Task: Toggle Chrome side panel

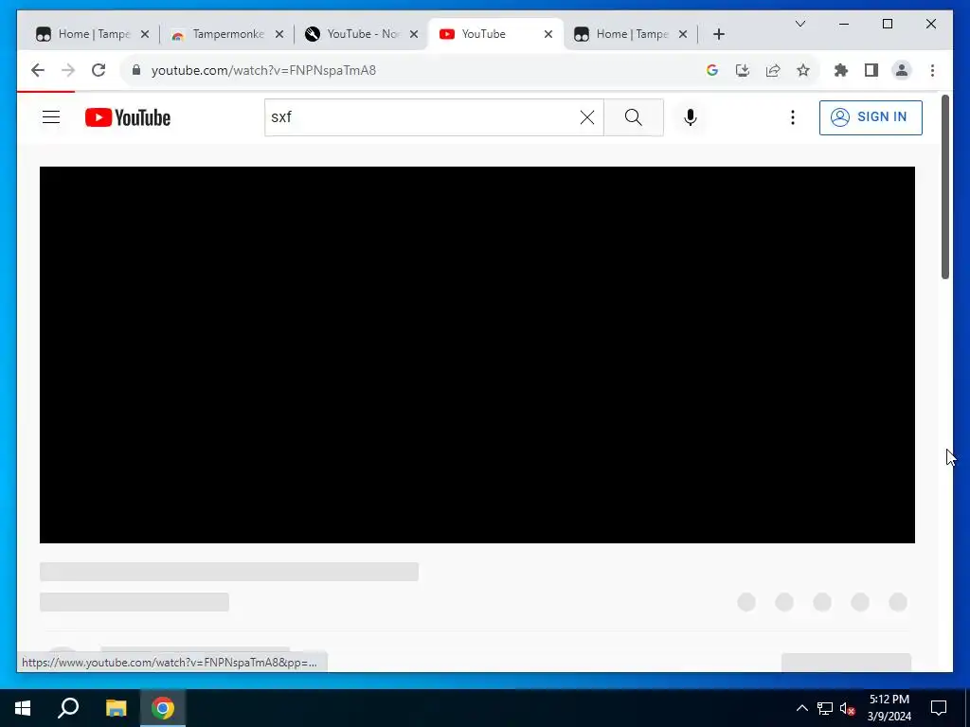Action: [871, 70]
